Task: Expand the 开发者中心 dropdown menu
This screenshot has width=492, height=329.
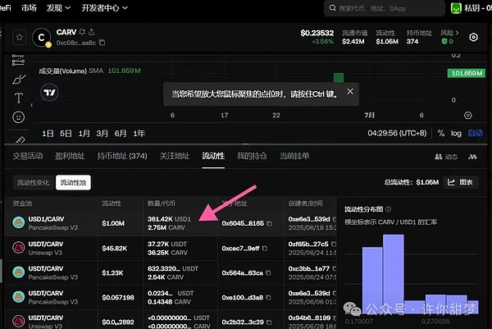Action: coord(100,8)
